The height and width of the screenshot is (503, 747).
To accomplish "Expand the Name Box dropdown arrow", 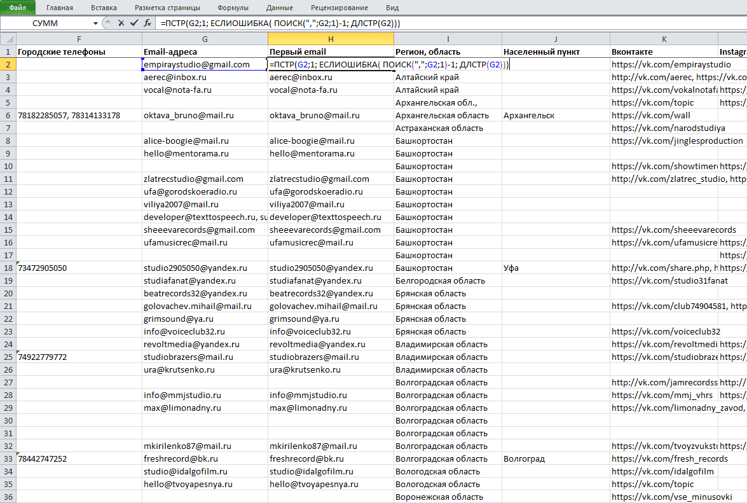I will tap(95, 24).
